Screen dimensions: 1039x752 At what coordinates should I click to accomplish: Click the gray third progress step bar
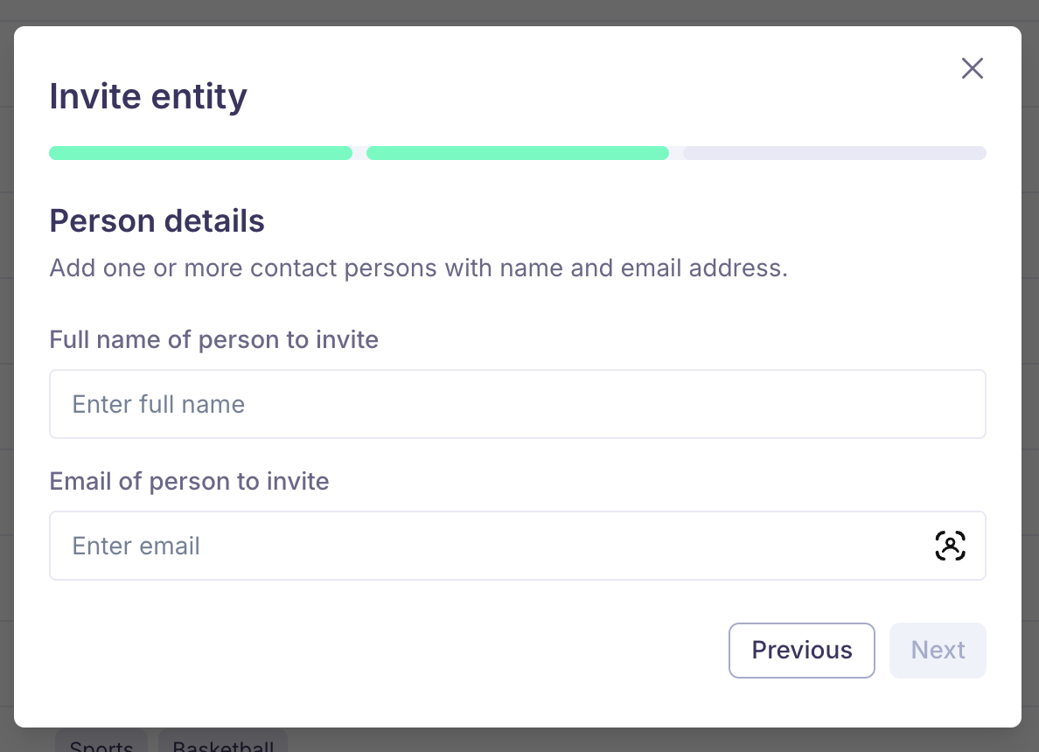(834, 153)
